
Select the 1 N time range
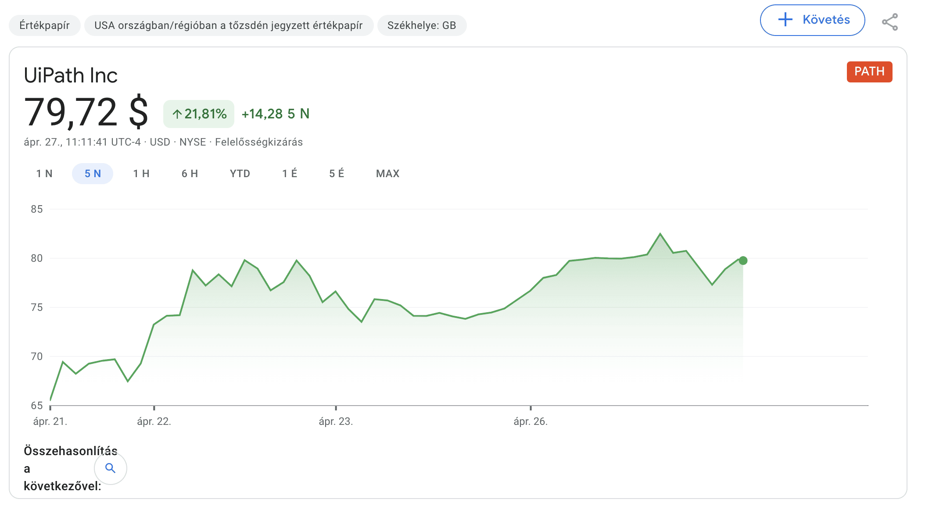[44, 174]
